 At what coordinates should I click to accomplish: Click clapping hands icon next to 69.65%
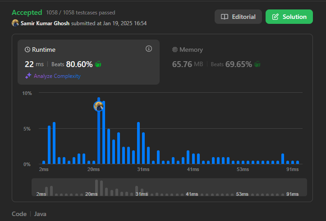257,64
